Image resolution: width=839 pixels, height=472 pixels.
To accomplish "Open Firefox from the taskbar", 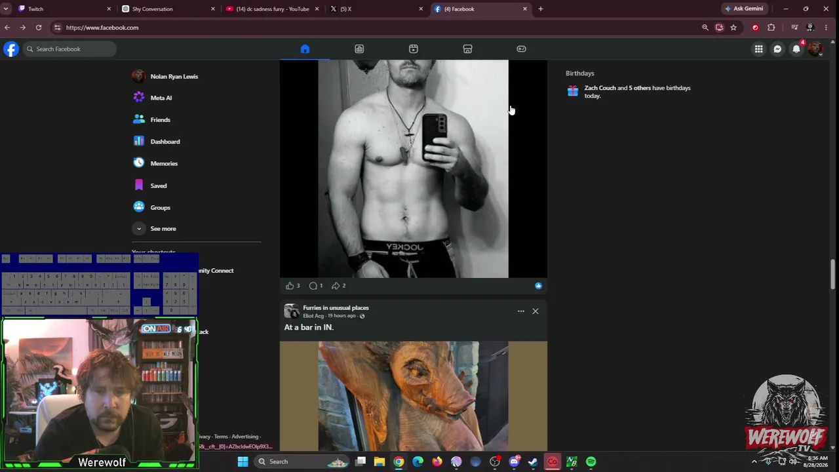I will pyautogui.click(x=437, y=462).
